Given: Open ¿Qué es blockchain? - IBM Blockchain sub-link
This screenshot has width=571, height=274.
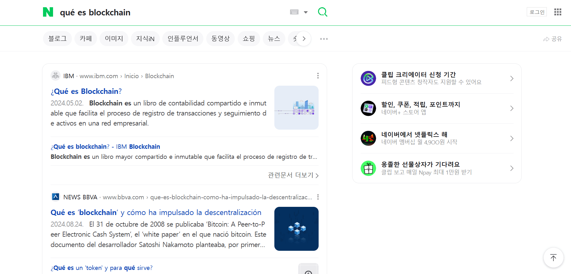Looking at the screenshot, I should coord(105,147).
